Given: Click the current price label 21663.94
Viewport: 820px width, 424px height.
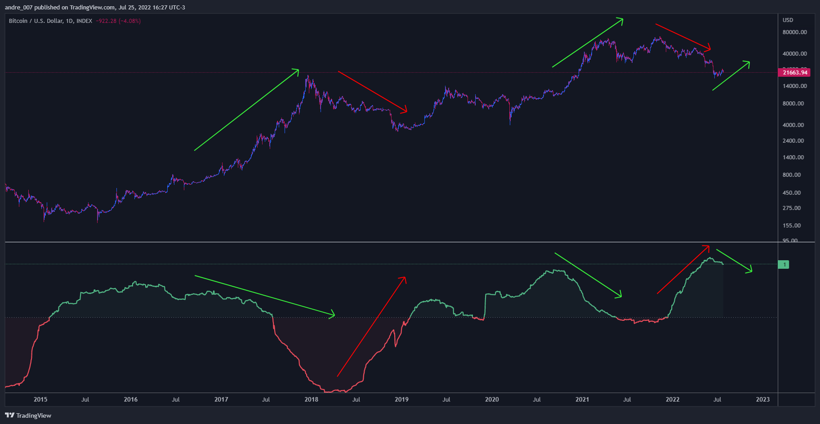Looking at the screenshot, I should (795, 72).
